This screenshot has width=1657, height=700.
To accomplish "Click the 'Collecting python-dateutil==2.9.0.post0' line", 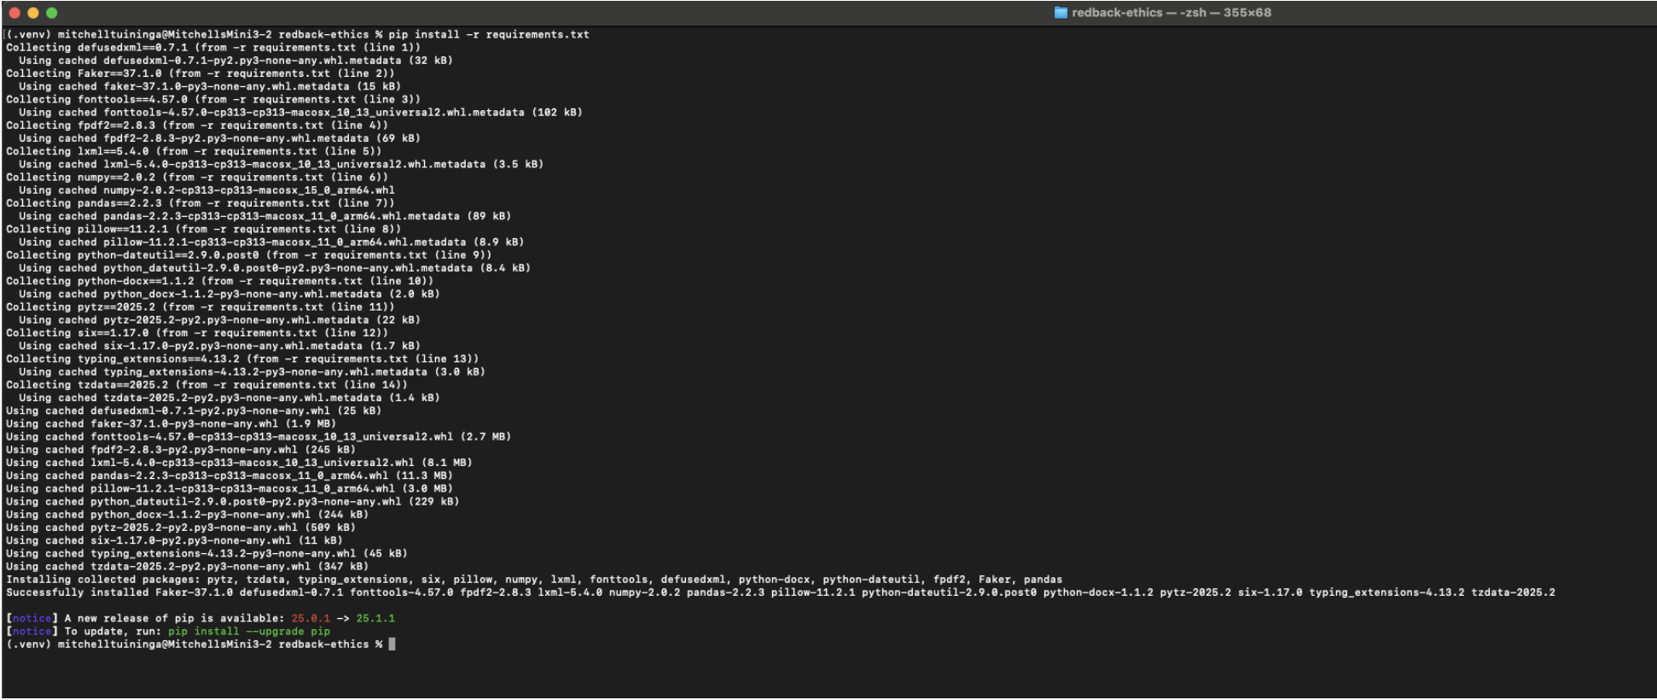I will pyautogui.click(x=249, y=255).
